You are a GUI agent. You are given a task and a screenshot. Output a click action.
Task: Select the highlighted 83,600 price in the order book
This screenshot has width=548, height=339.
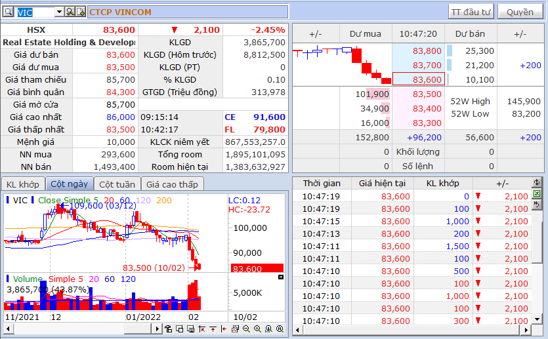click(419, 79)
